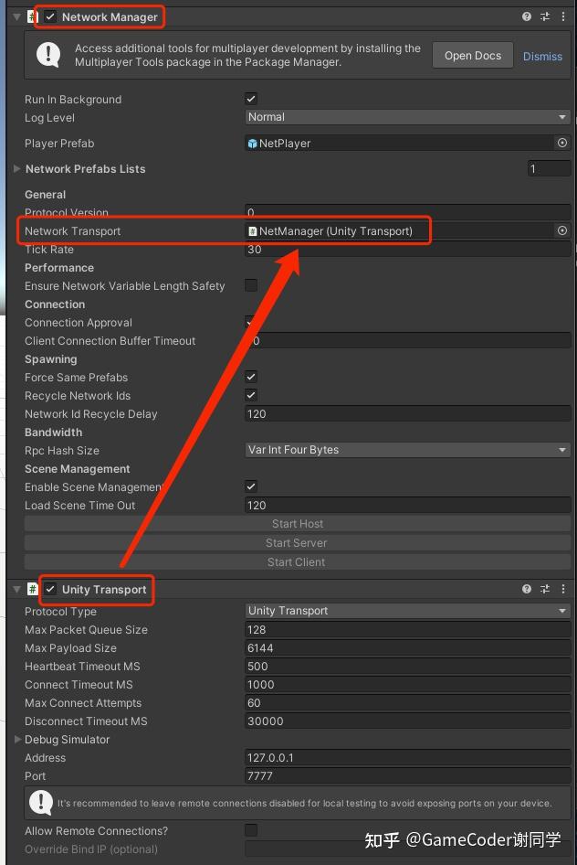Toggle the Recycle Network Ids checkbox
The width and height of the screenshot is (577, 865).
(250, 395)
